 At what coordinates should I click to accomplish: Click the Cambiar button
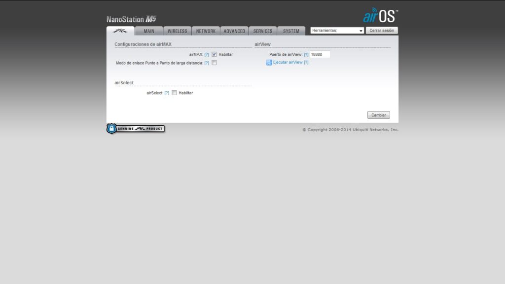[x=378, y=115]
